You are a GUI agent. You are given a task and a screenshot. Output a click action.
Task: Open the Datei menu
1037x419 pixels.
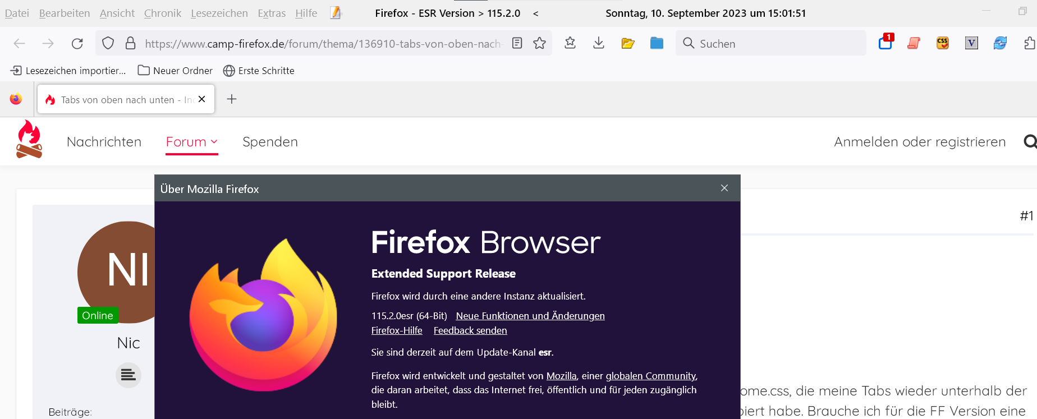coord(17,13)
